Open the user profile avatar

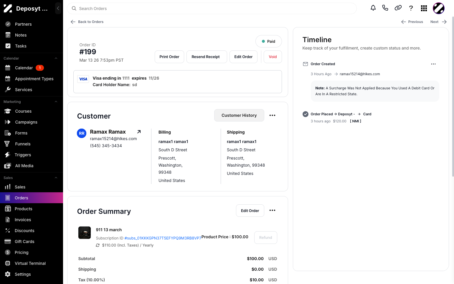[x=438, y=8]
